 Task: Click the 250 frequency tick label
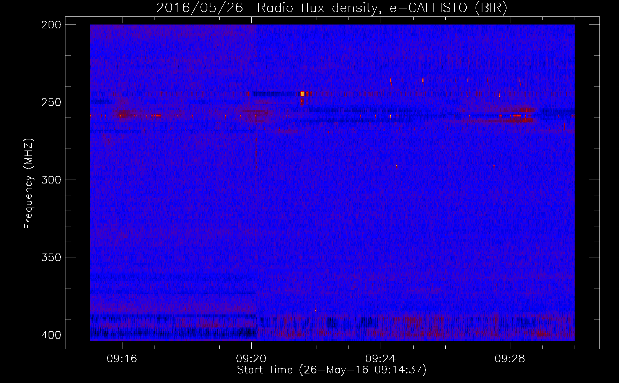pyautogui.click(x=51, y=102)
